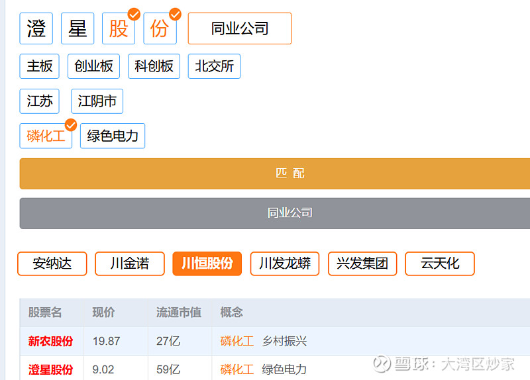Deselect the checked character chip 份

(x=160, y=28)
